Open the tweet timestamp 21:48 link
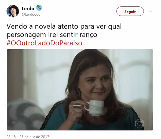The image size is (161, 139). 11,137
